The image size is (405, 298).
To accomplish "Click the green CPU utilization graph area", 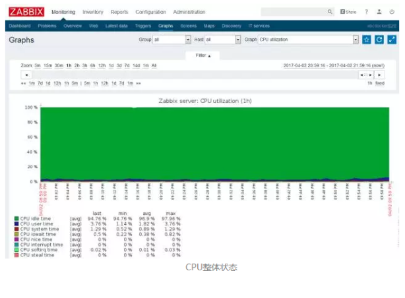I will click(x=215, y=144).
